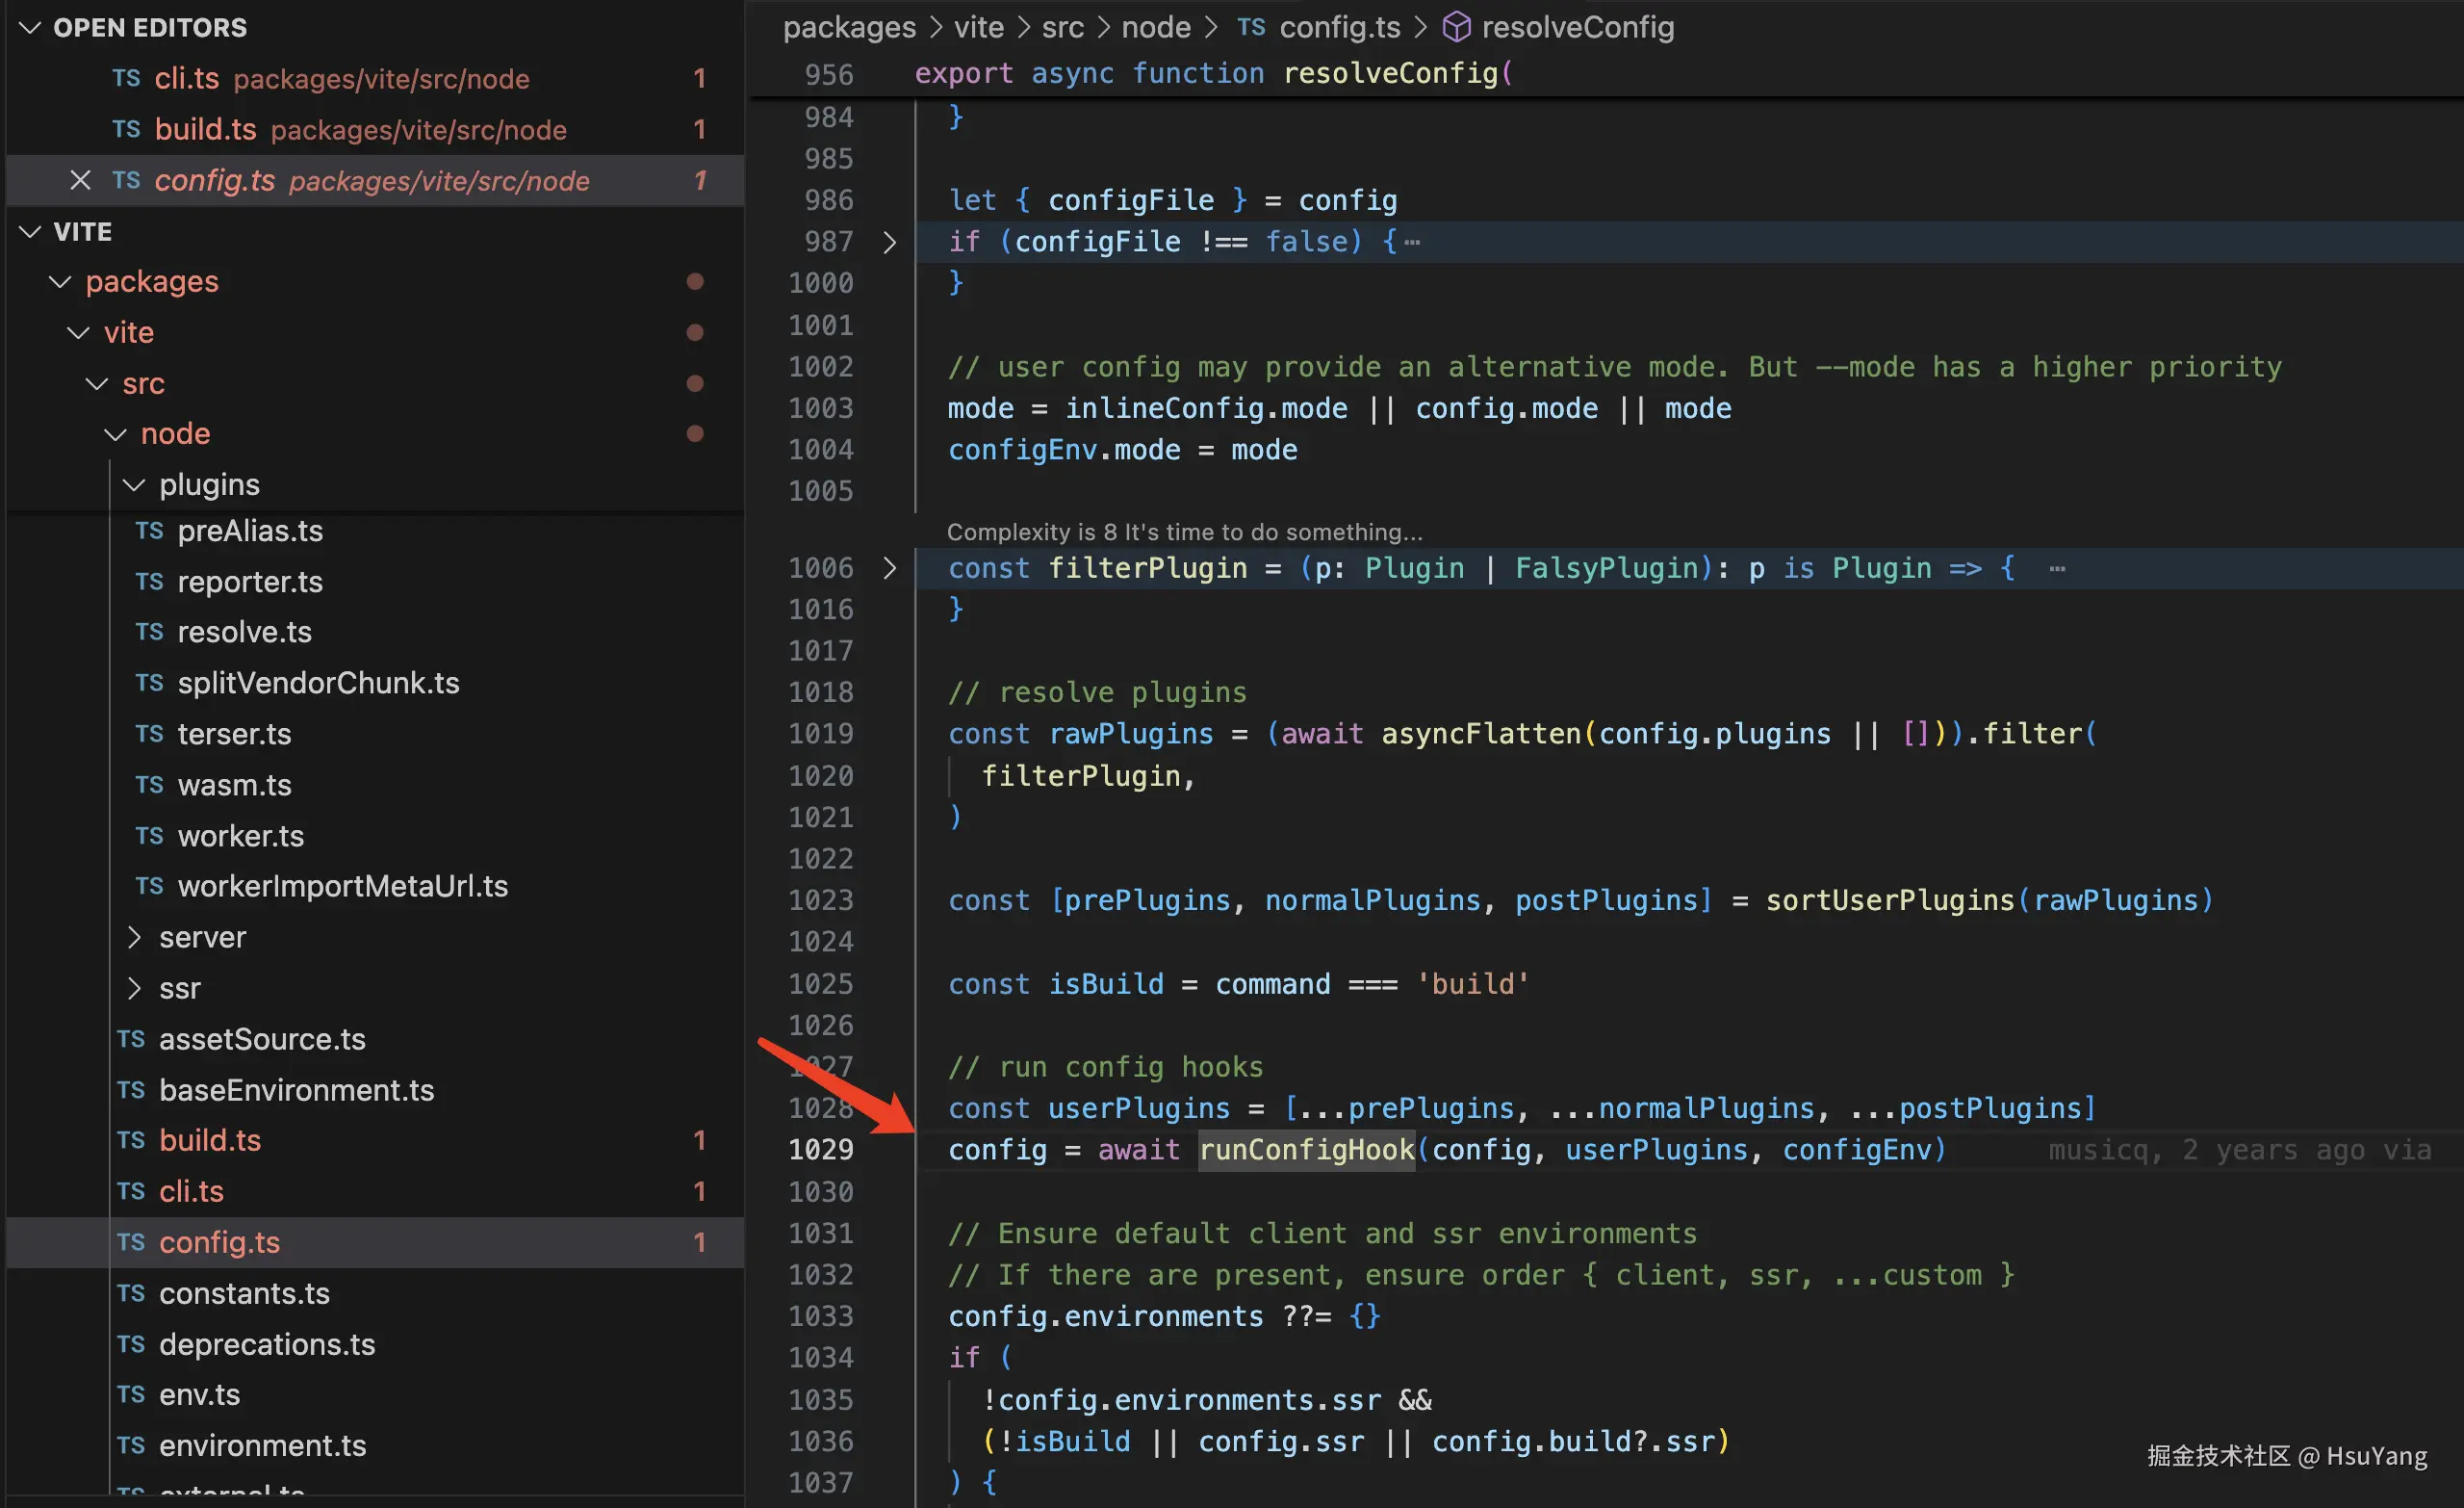Click the modified dot indicator on packages folder

695,281
